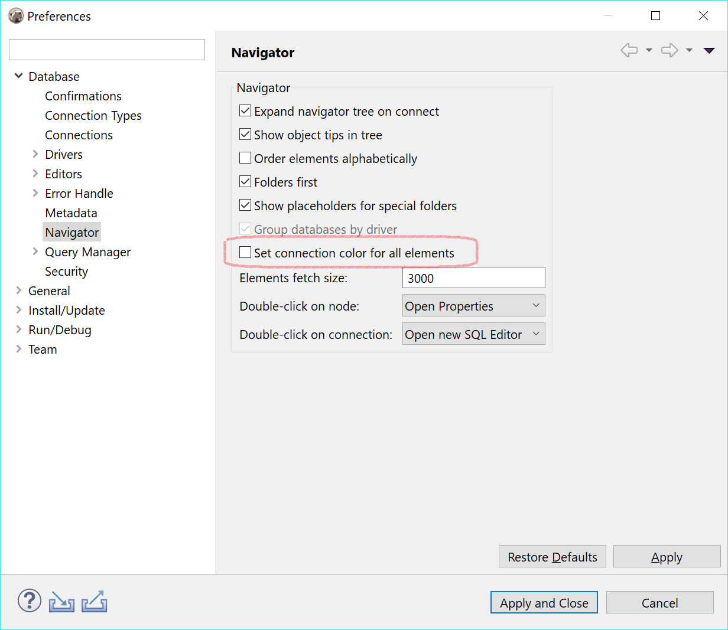
Task: Open the view menu triangle at top right
Action: point(708,50)
